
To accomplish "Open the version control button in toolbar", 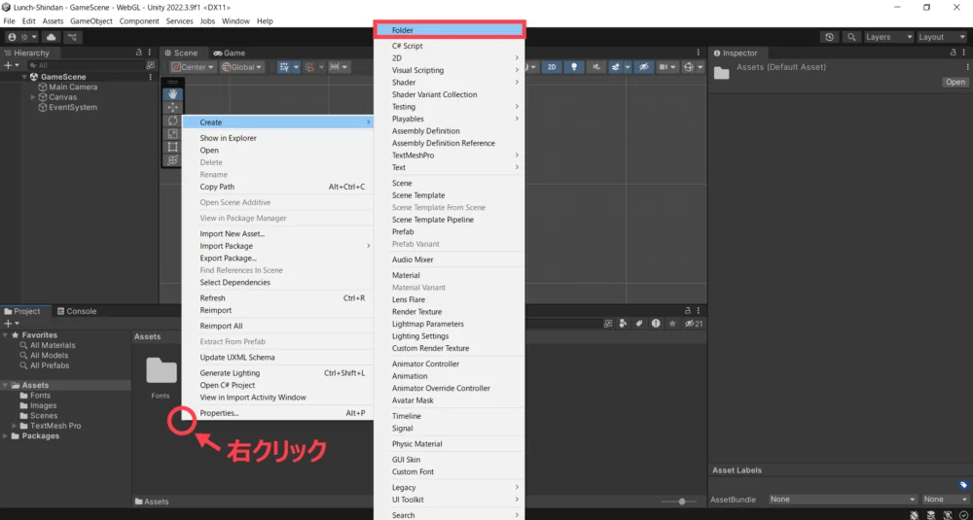I will pyautogui.click(x=73, y=37).
